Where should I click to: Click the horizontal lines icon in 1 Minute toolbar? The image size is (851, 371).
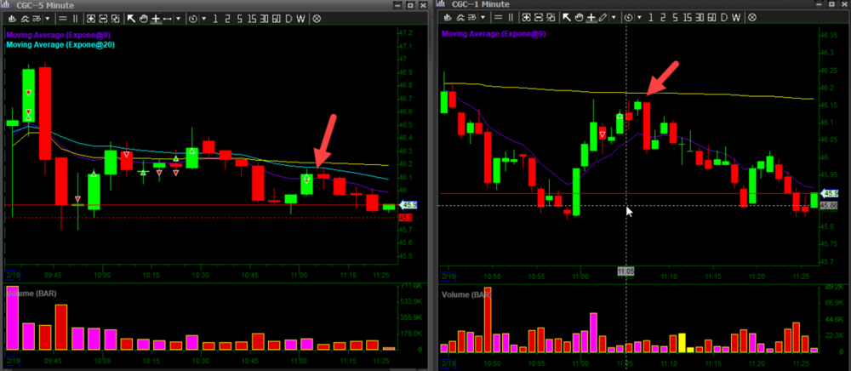499,17
